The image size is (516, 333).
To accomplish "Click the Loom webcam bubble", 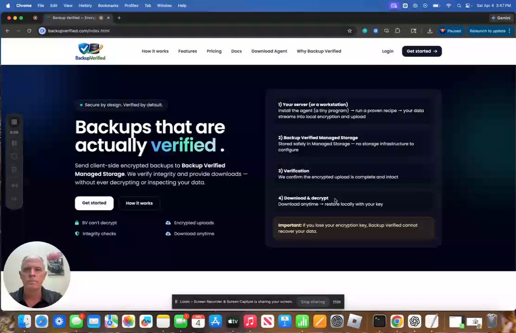I will 37,275.
